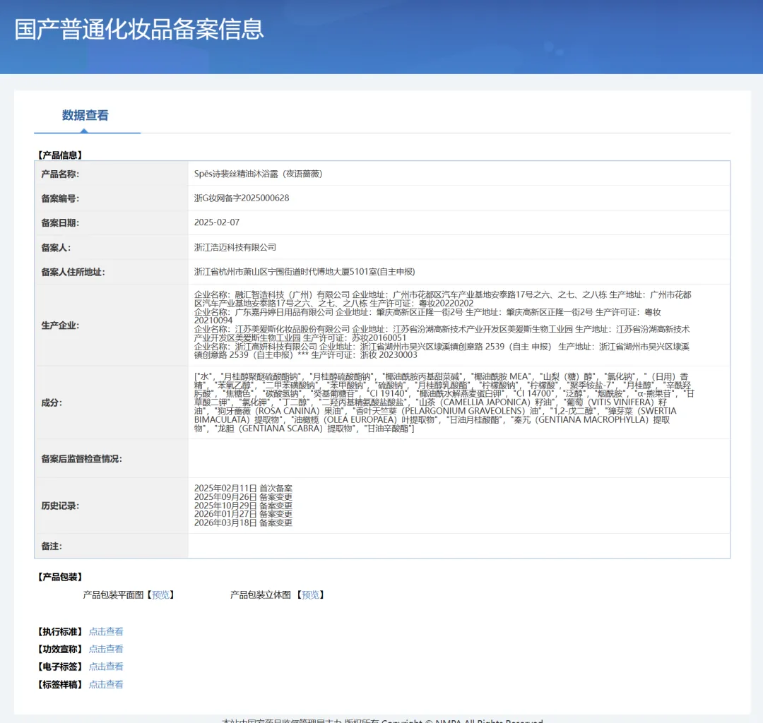The width and height of the screenshot is (763, 723).
Task: Click the 备案人住所地址 row label
Action: click(73, 273)
